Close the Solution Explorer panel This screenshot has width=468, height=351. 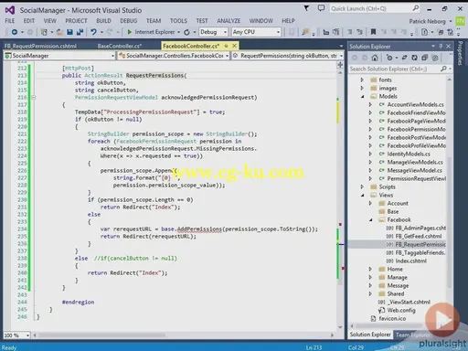(x=448, y=47)
